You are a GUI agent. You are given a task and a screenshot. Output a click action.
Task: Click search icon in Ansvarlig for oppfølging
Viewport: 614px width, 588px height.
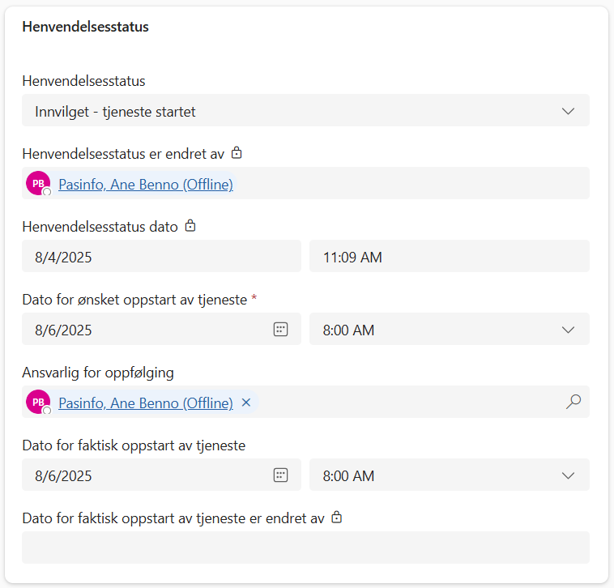point(573,402)
